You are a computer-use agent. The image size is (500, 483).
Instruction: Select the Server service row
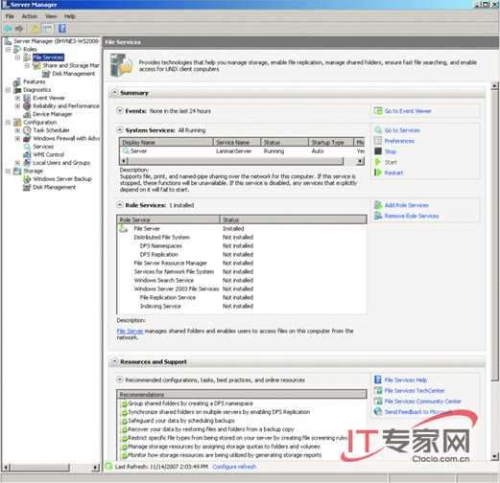click(x=242, y=151)
